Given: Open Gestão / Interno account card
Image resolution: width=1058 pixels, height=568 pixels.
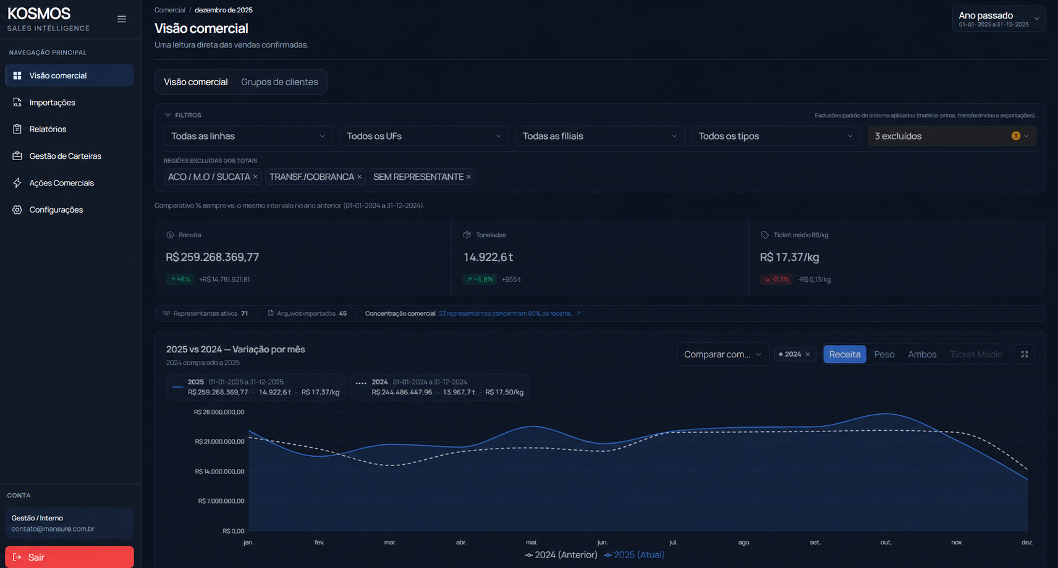Looking at the screenshot, I should (69, 523).
